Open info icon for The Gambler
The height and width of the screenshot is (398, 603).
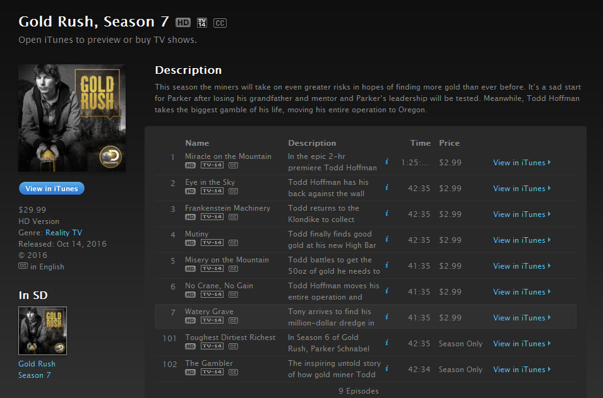tap(387, 368)
